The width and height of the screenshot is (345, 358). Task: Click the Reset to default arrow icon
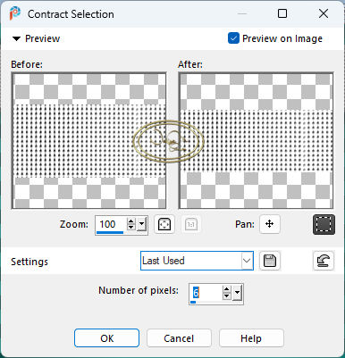[x=324, y=261]
